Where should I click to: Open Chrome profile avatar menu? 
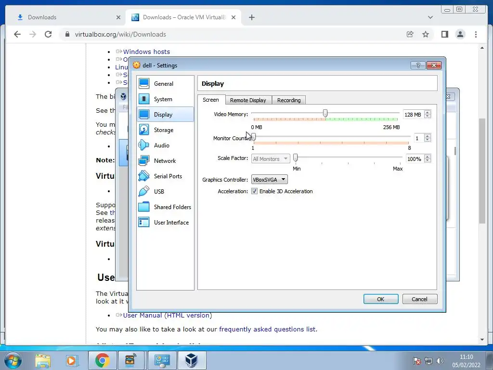[x=460, y=34]
